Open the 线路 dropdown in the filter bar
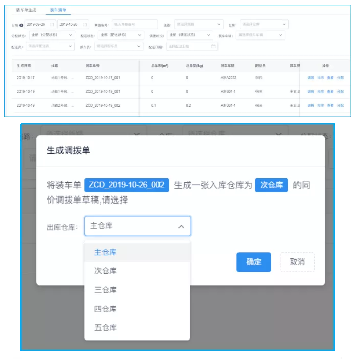 [x=199, y=24]
